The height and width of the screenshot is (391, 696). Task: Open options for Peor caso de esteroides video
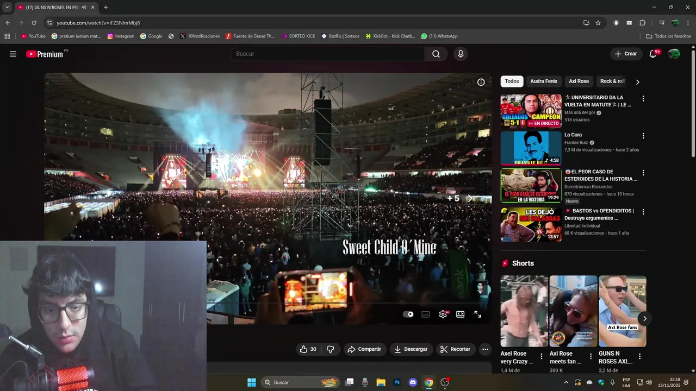[x=643, y=173]
